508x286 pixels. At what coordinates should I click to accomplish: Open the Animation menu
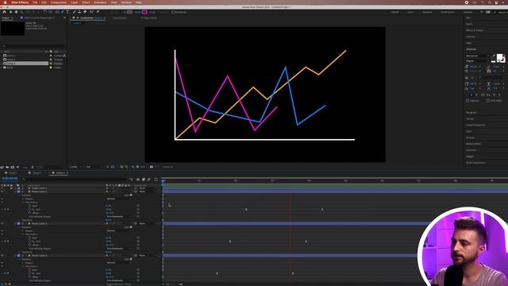tap(100, 2)
